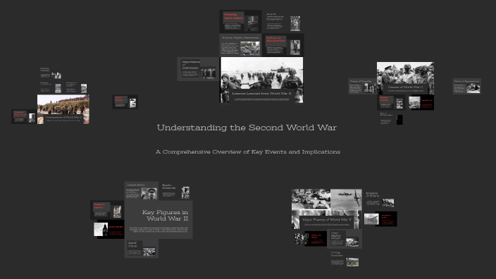The height and width of the screenshot is (279, 496).
Task: Click the tanks photo in Major Events
Action: [311, 199]
